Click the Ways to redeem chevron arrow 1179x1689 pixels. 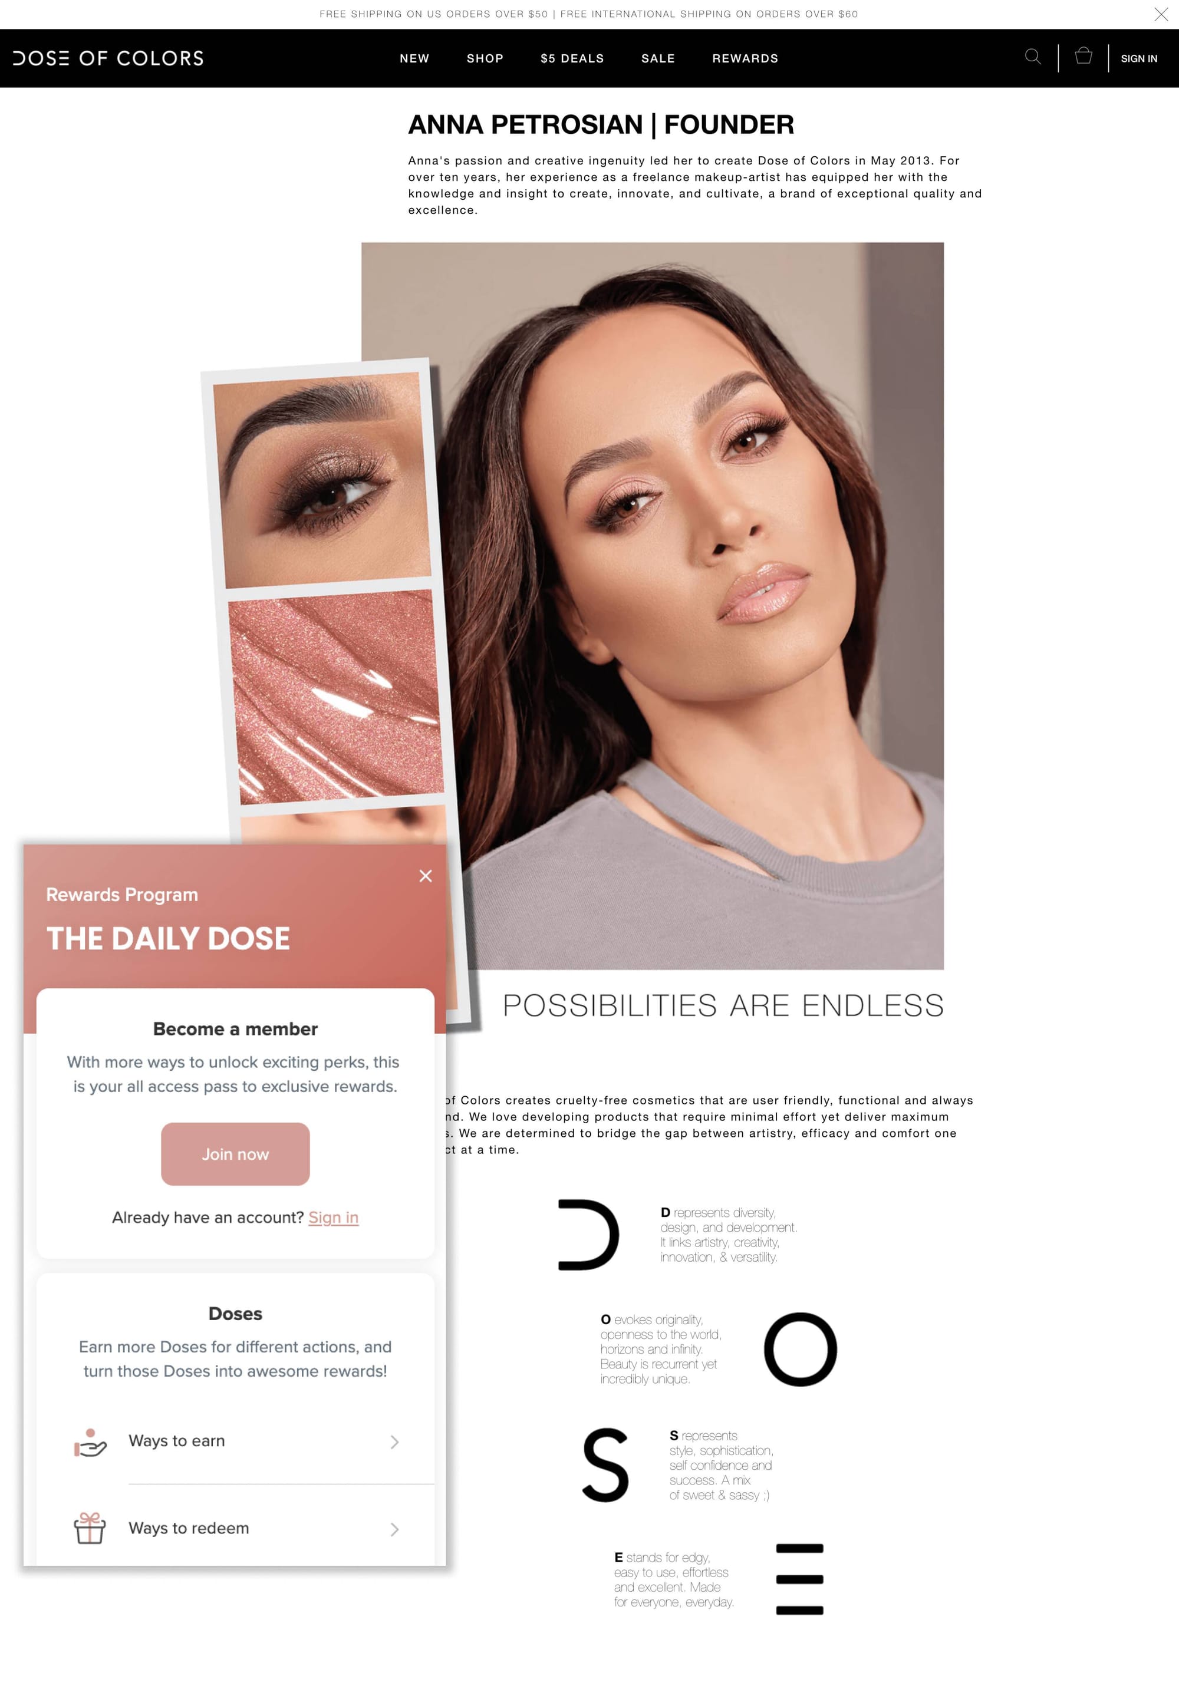398,1529
